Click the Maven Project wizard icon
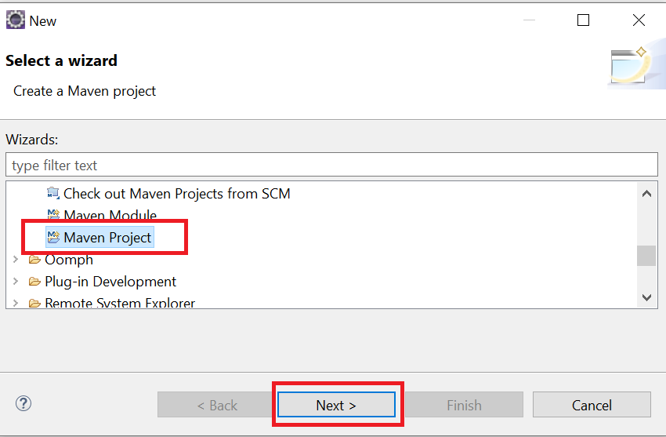Image resolution: width=666 pixels, height=437 pixels. [x=53, y=238]
